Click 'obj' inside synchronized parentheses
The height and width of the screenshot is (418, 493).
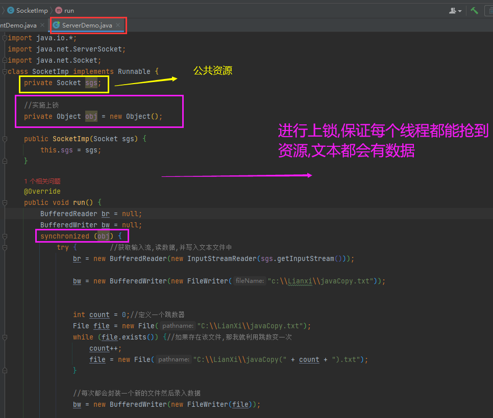[x=104, y=236]
